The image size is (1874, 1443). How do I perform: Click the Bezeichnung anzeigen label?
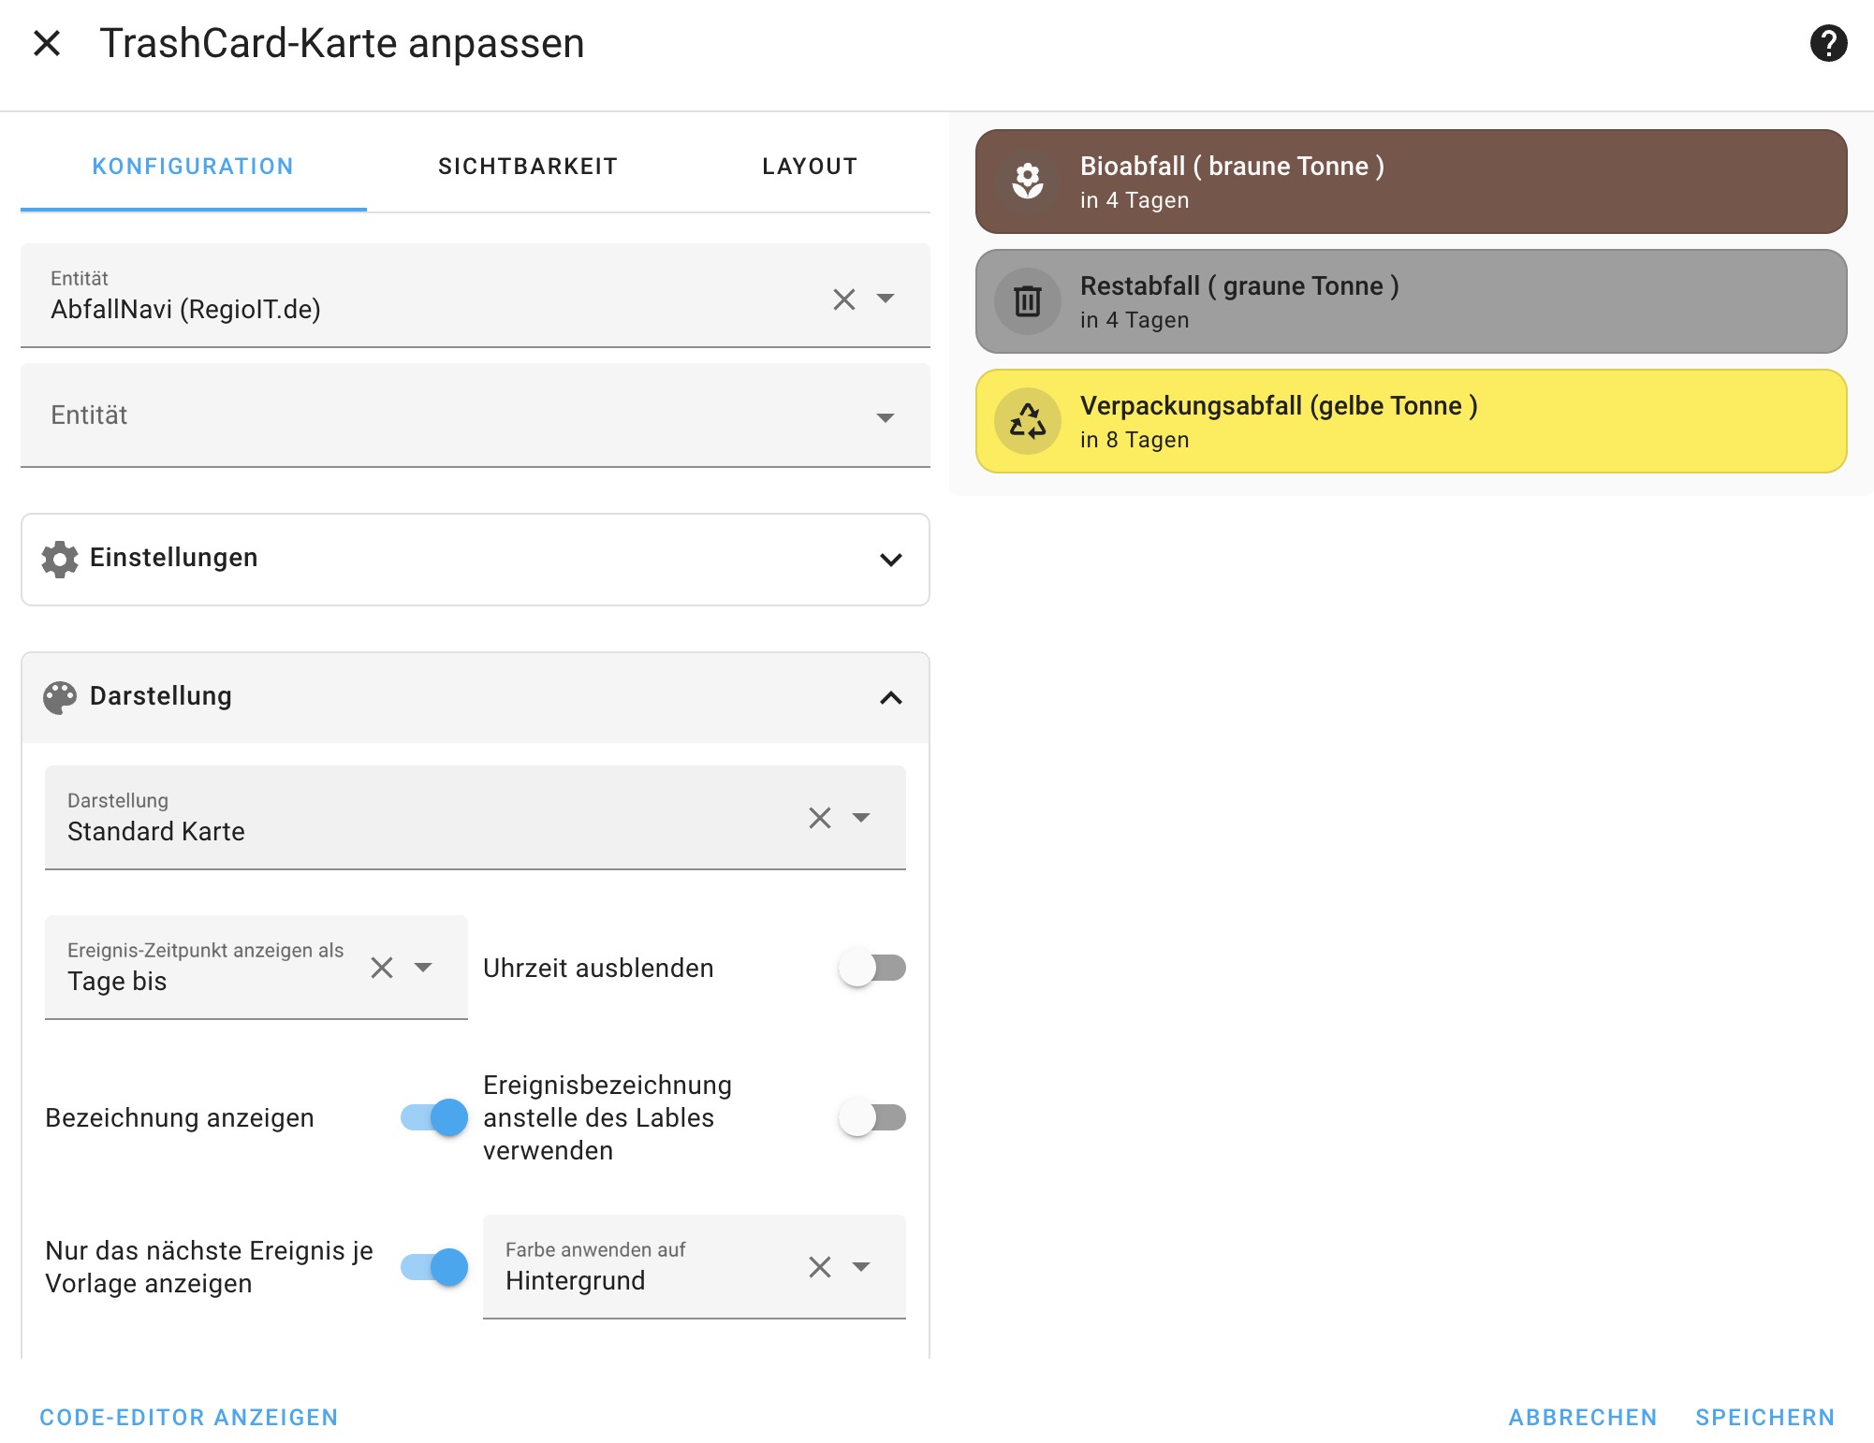[x=180, y=1117]
